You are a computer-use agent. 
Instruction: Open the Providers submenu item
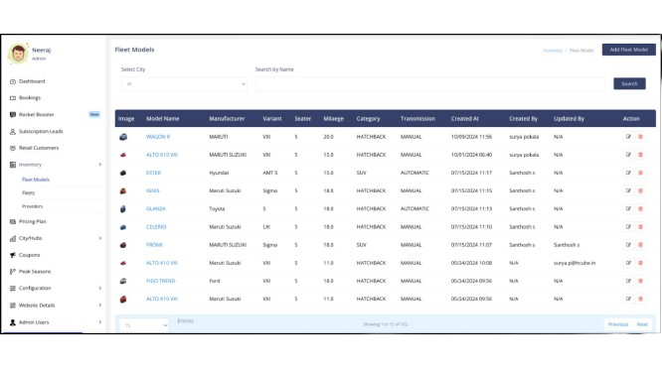32,206
